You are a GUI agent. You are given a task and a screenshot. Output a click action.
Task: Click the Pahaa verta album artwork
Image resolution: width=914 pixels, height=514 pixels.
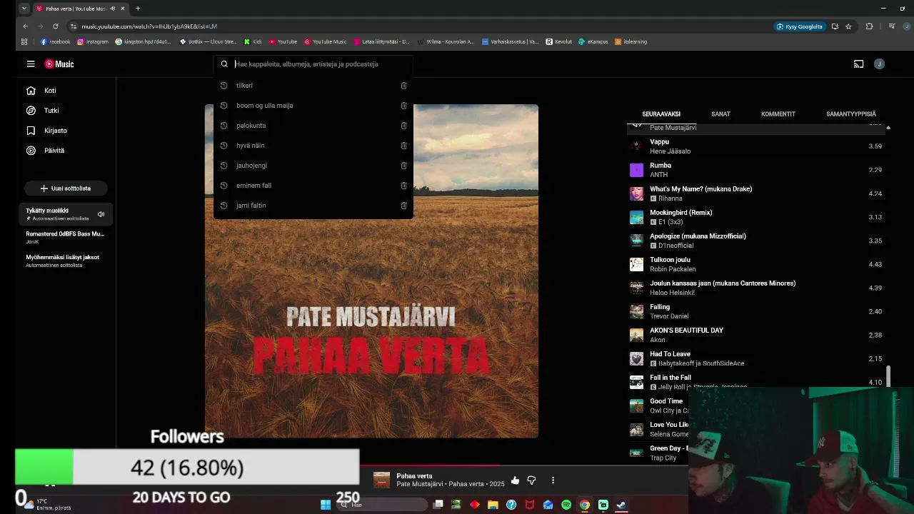(371, 271)
